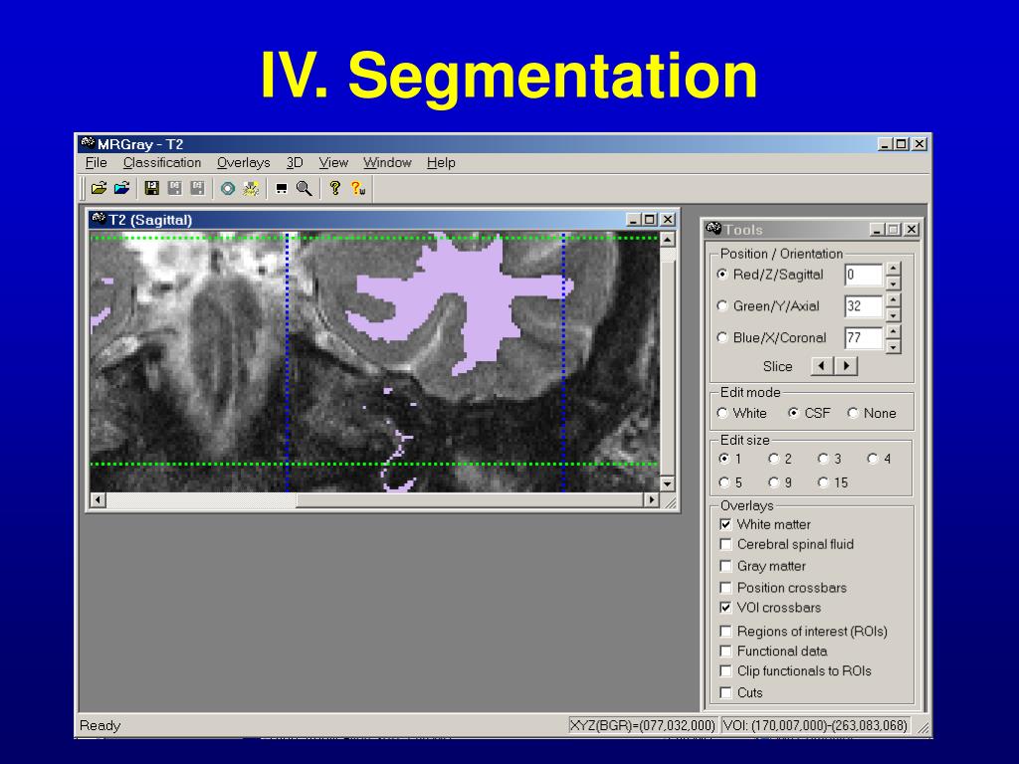Viewport: 1019px width, 764px height.
Task: Click the first grayed-out floppy disk icon
Action: click(x=175, y=188)
